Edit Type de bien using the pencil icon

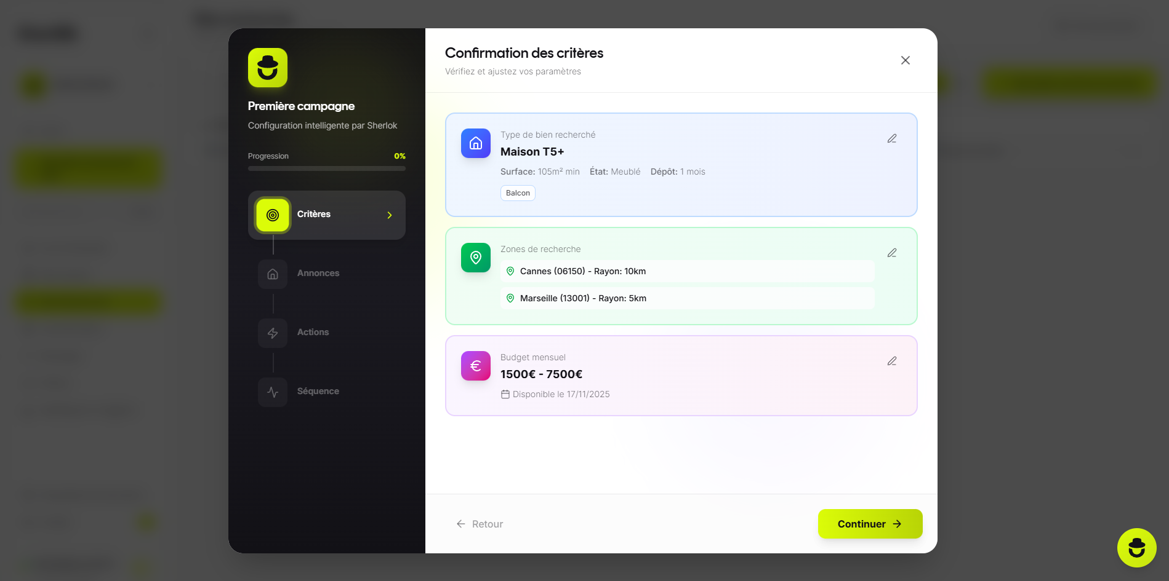tap(892, 138)
